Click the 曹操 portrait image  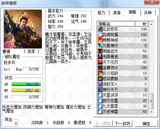(x=23, y=29)
